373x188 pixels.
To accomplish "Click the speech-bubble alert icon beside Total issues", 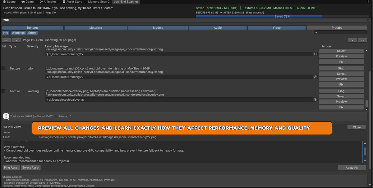I will pyautogui.click(x=6, y=116).
